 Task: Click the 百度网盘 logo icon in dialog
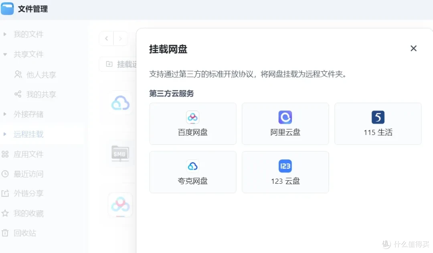click(x=193, y=117)
